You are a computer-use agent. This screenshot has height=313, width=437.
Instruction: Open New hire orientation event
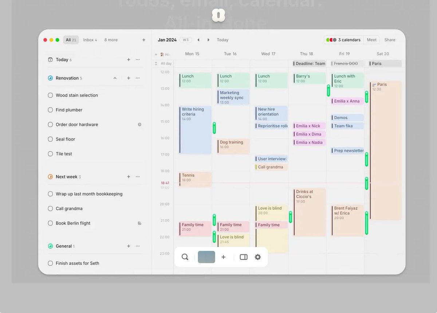pos(271,114)
